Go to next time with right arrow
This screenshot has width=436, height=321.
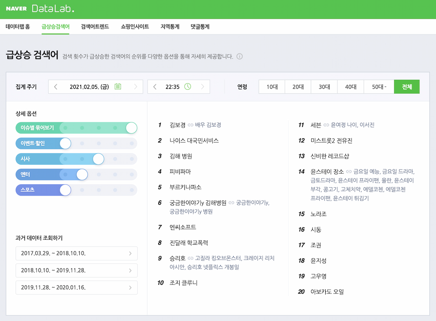[202, 87]
